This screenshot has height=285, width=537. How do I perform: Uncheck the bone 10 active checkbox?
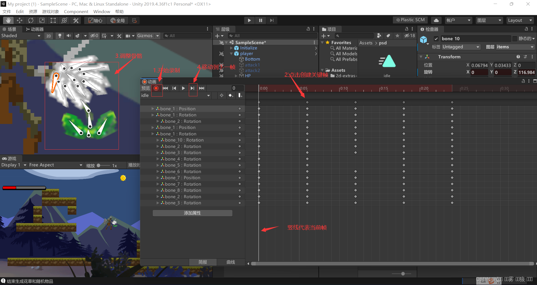pos(436,39)
